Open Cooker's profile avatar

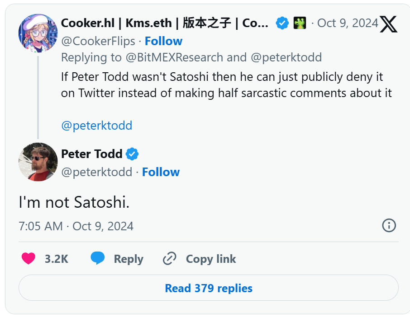38,33
